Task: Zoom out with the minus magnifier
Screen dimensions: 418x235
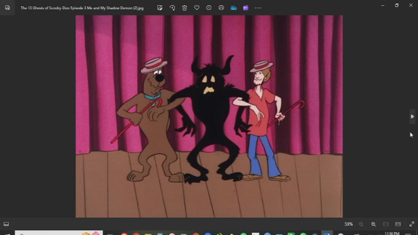Action: [361, 224]
